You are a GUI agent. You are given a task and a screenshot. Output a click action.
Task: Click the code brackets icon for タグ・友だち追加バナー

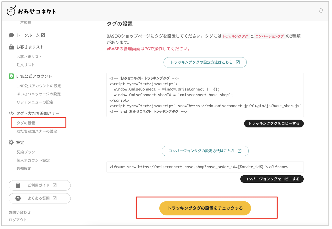pos(11,113)
